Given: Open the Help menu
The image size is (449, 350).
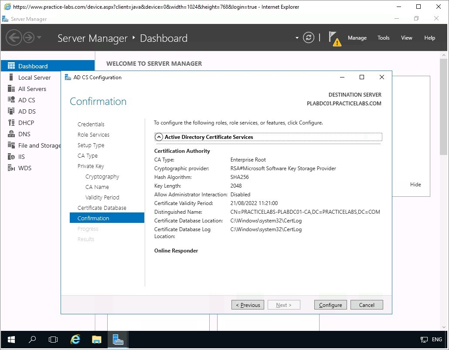Looking at the screenshot, I should tap(429, 38).
